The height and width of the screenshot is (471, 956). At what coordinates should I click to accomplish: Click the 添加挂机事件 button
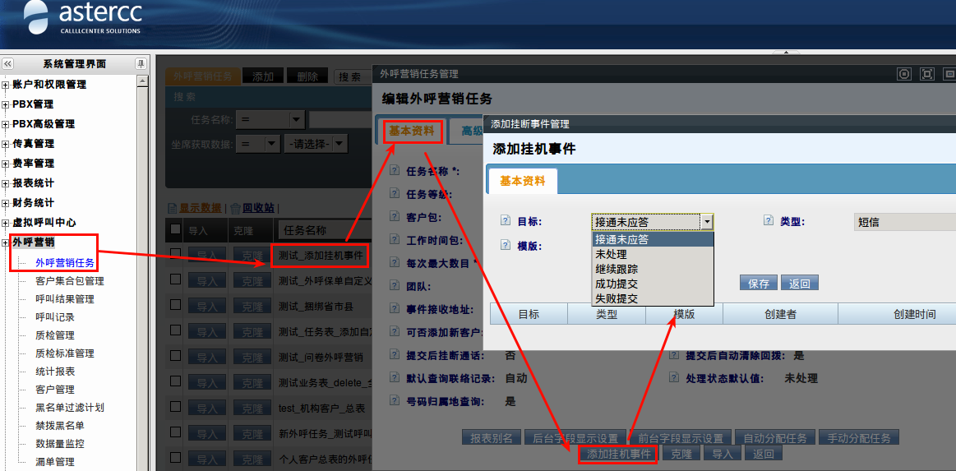[617, 454]
